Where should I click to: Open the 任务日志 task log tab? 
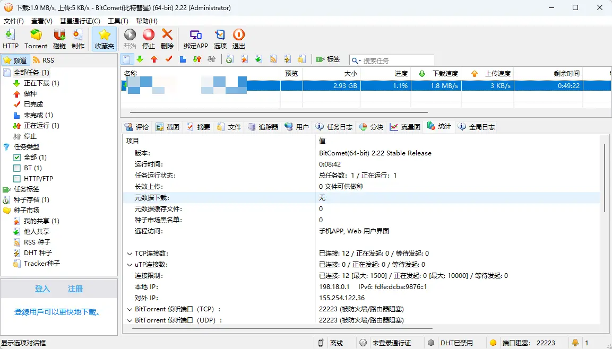point(334,127)
